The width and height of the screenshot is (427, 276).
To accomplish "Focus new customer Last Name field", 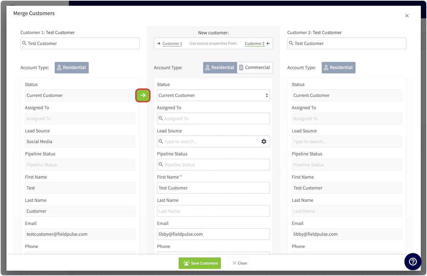I will click(x=213, y=211).
